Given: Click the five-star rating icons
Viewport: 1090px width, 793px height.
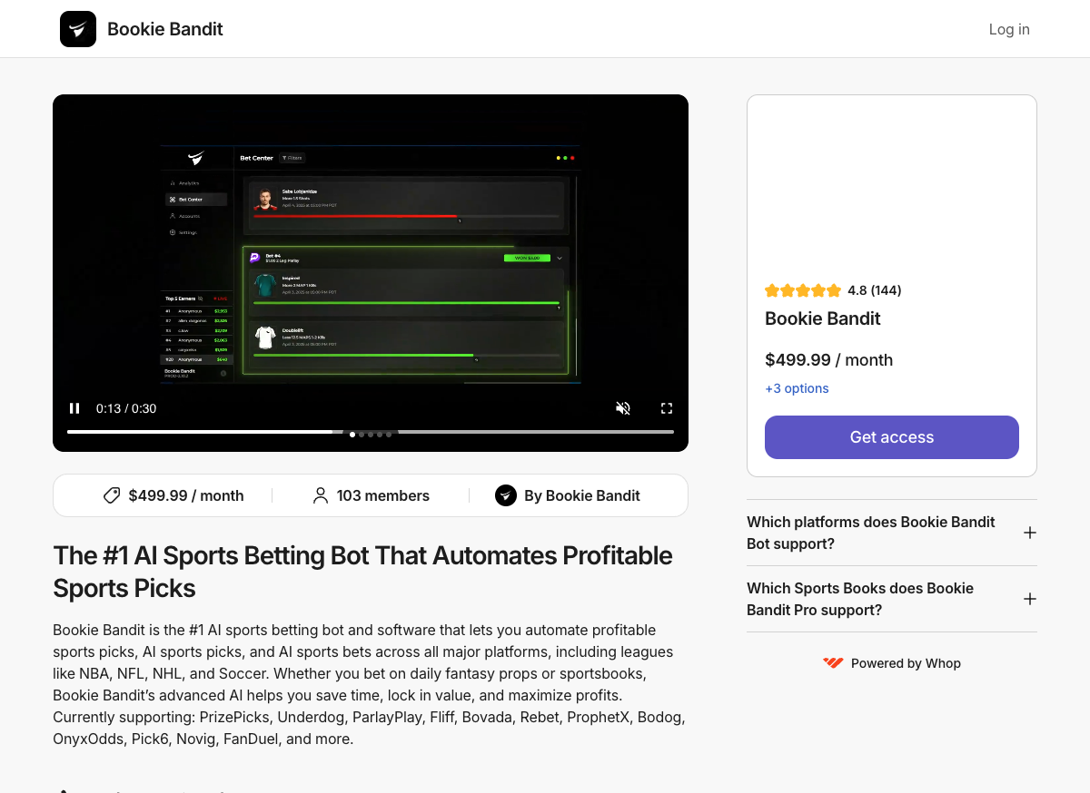Looking at the screenshot, I should coord(803,290).
